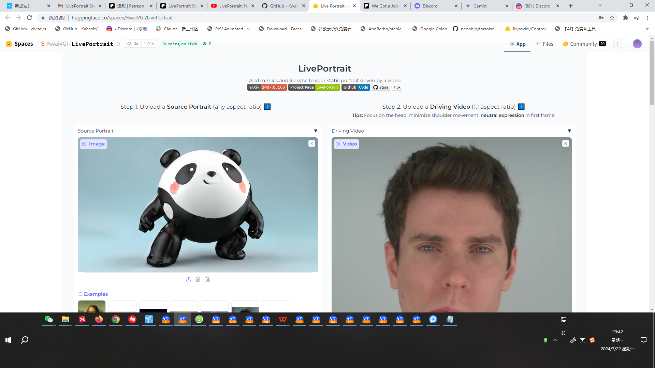The width and height of the screenshot is (655, 368).
Task: Select the Mona Lisa example thumbnail
Action: point(91,307)
